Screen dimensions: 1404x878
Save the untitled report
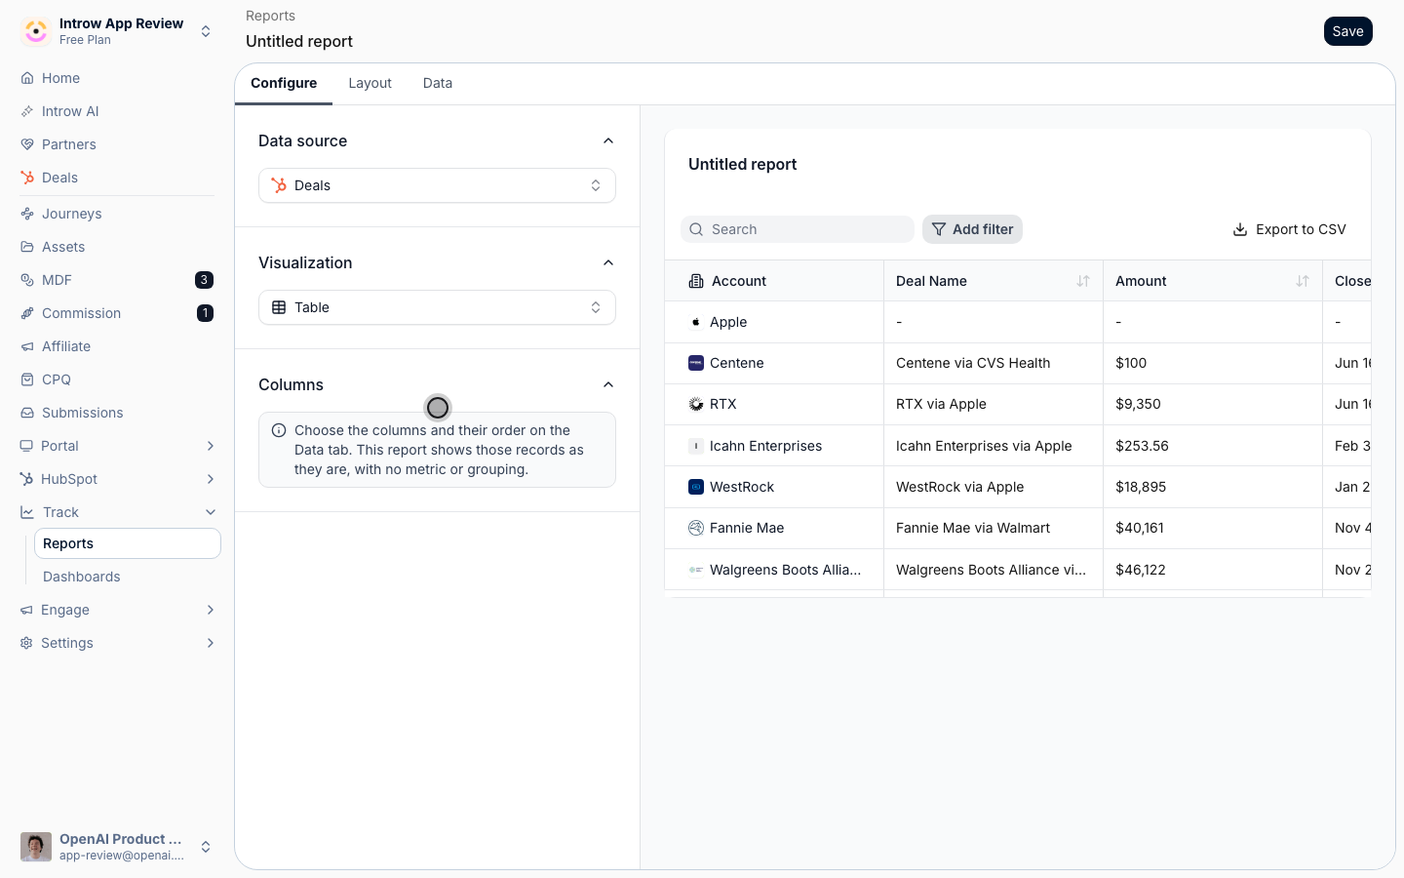point(1348,31)
